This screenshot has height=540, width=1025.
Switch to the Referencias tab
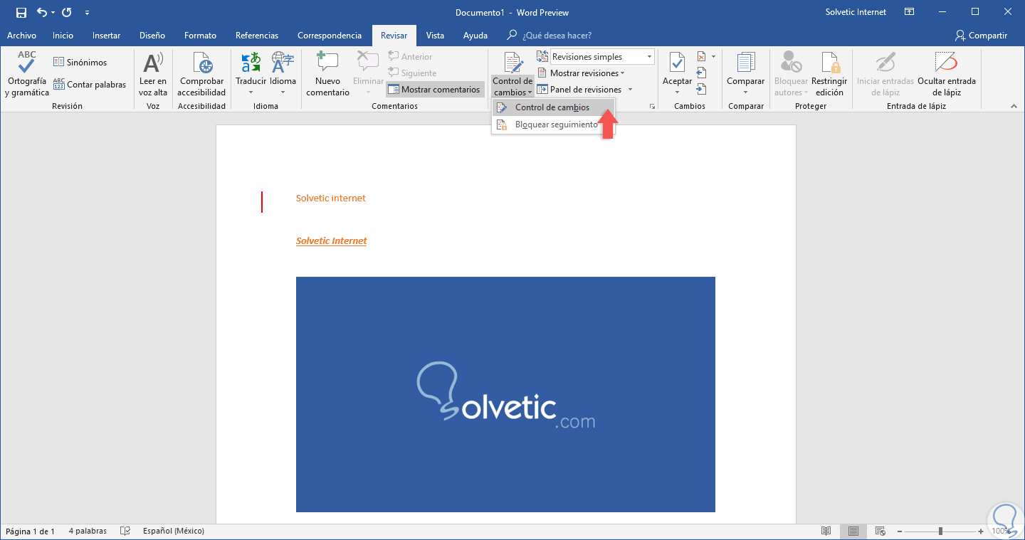[x=257, y=36]
